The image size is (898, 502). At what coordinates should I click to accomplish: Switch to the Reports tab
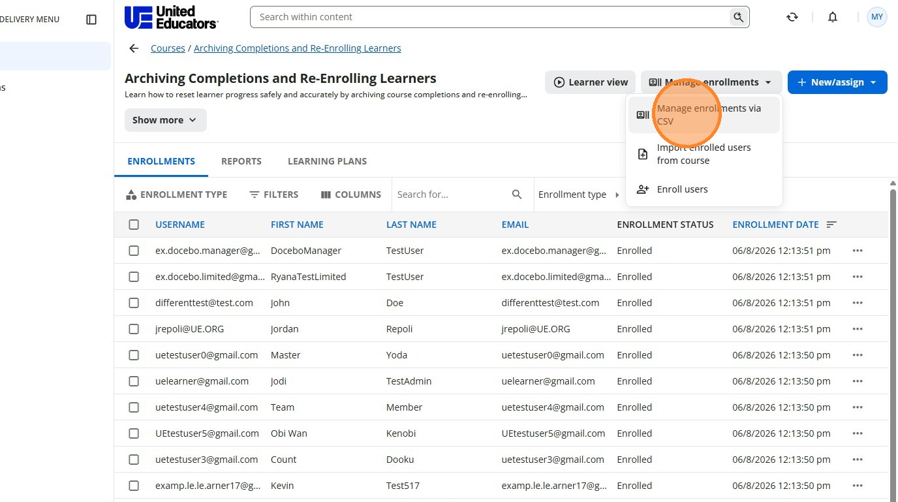241,161
